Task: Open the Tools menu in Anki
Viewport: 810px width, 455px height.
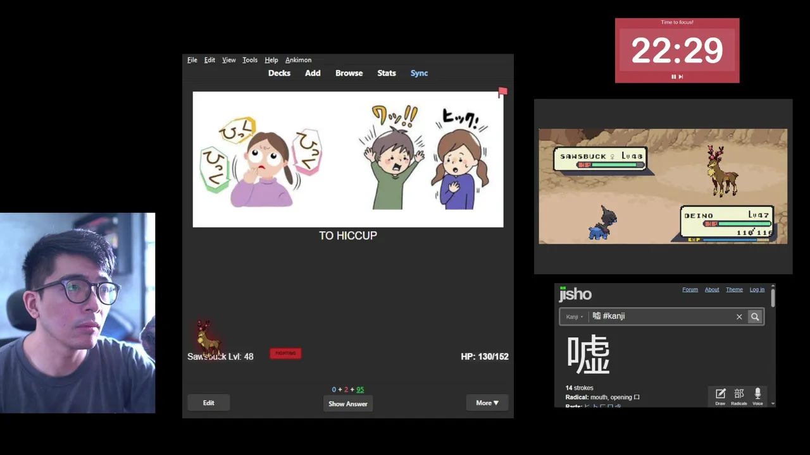Action: tap(250, 60)
